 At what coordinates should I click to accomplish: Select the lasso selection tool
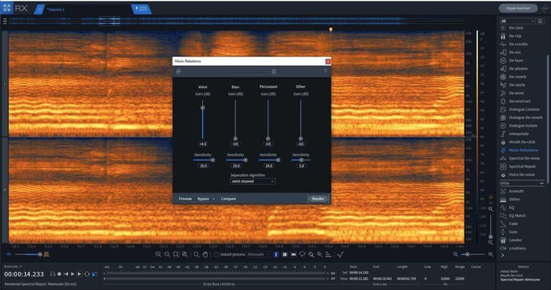[x=301, y=255]
